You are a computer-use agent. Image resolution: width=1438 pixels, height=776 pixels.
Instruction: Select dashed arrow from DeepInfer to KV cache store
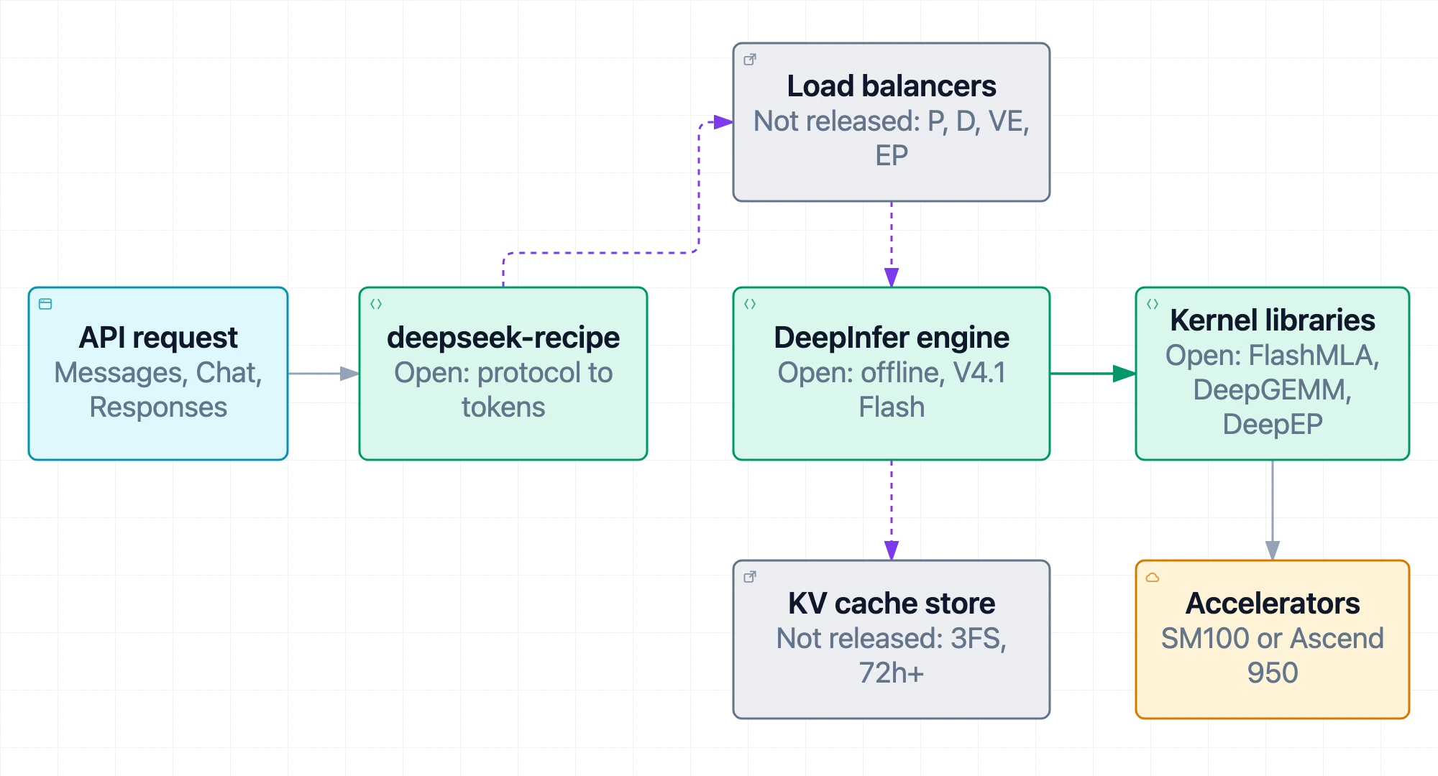pyautogui.click(x=892, y=510)
